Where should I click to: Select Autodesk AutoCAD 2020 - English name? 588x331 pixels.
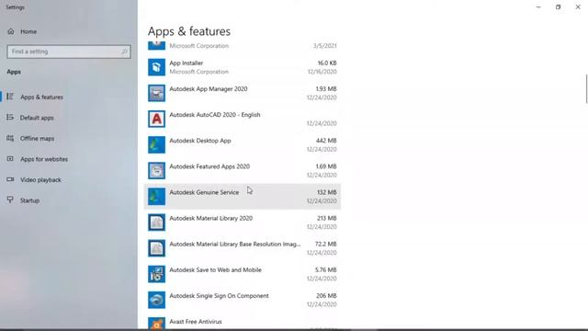tap(214, 115)
